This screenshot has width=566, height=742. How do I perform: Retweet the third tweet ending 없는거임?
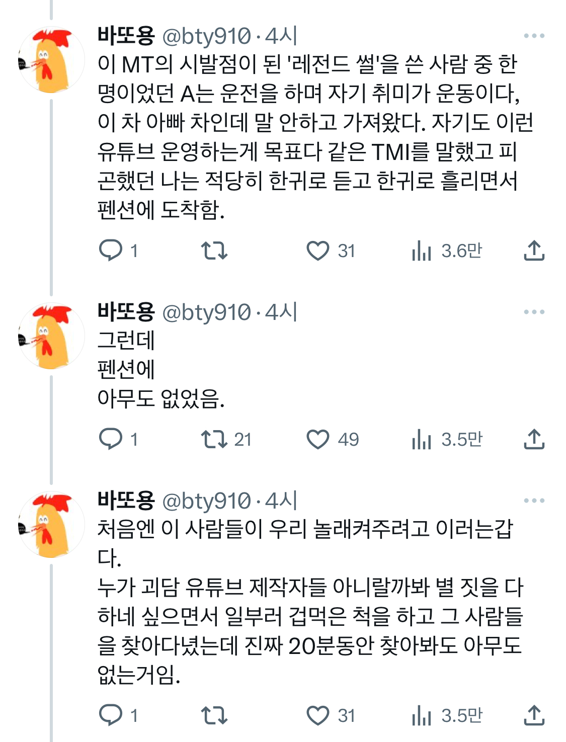[x=214, y=715]
